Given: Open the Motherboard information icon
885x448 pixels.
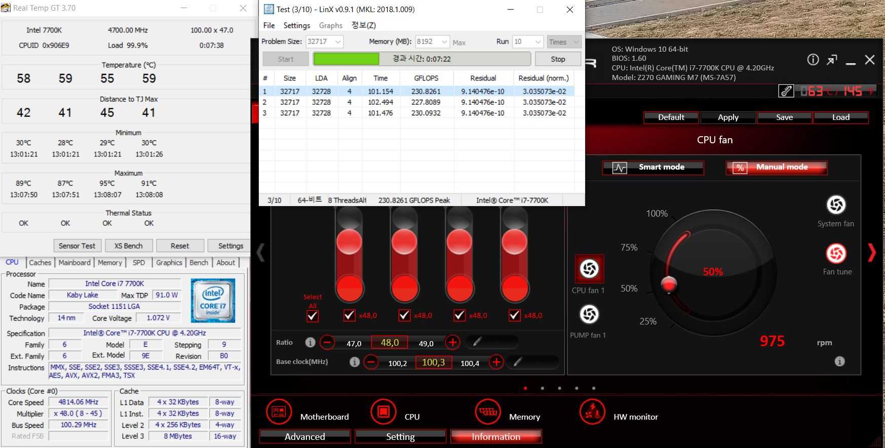Looking at the screenshot, I should (279, 411).
